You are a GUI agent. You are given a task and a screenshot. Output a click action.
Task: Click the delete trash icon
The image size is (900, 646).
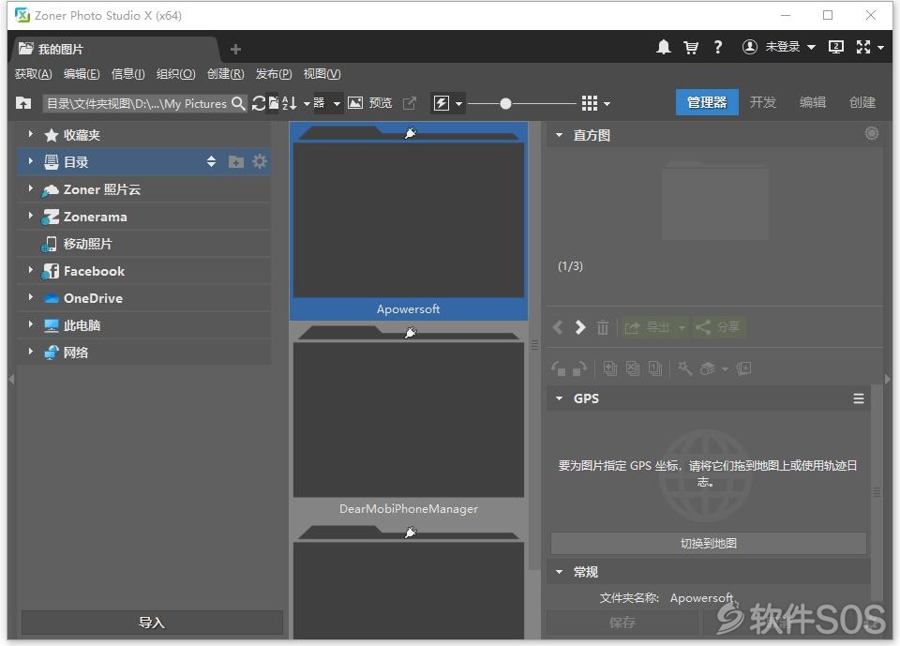602,327
